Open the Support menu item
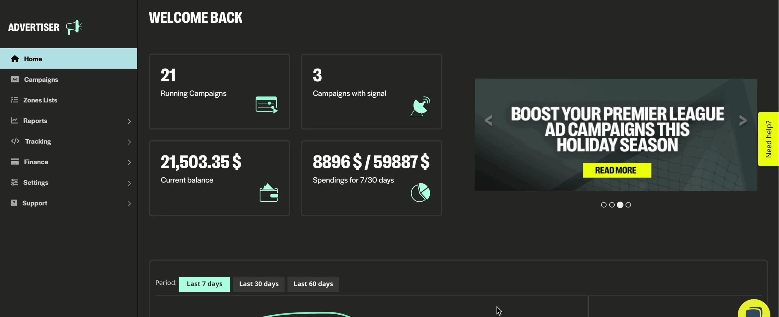 coord(68,203)
